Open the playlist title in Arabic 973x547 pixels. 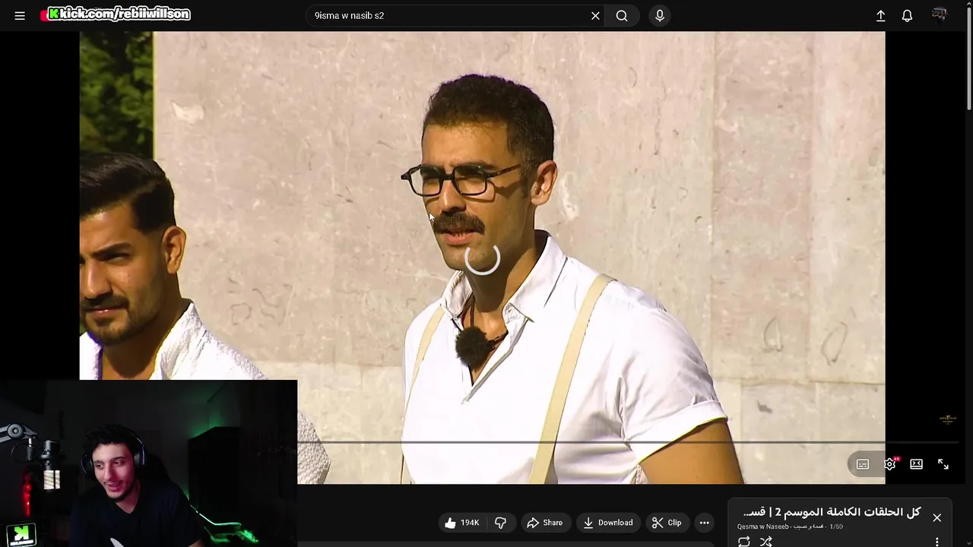click(x=831, y=512)
